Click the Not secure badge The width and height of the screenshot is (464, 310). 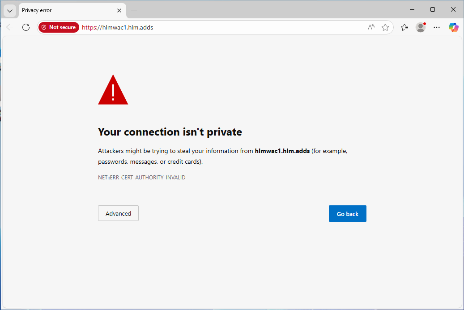click(x=59, y=27)
